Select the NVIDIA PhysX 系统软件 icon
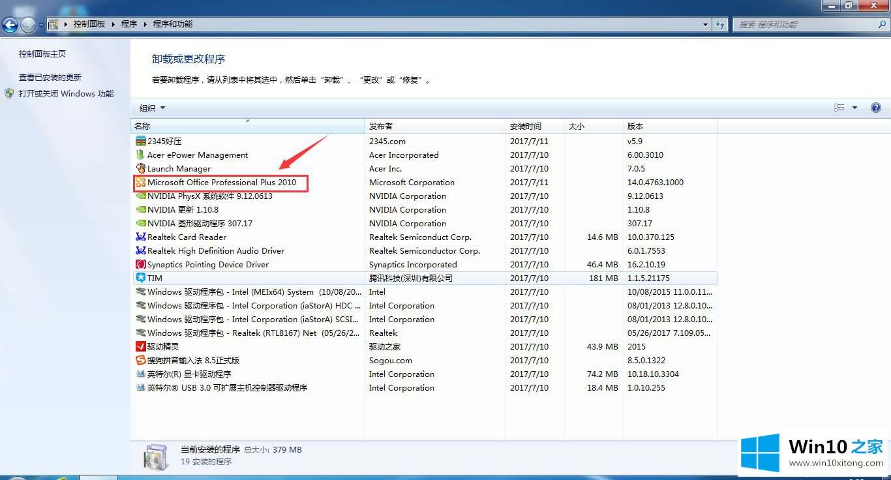The image size is (891, 480). pyautogui.click(x=140, y=196)
